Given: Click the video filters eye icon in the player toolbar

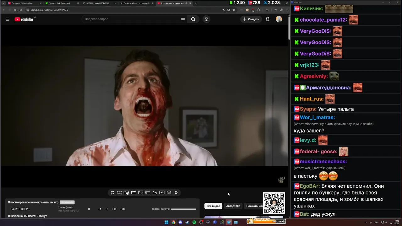Looking at the screenshot, I should (126, 192).
